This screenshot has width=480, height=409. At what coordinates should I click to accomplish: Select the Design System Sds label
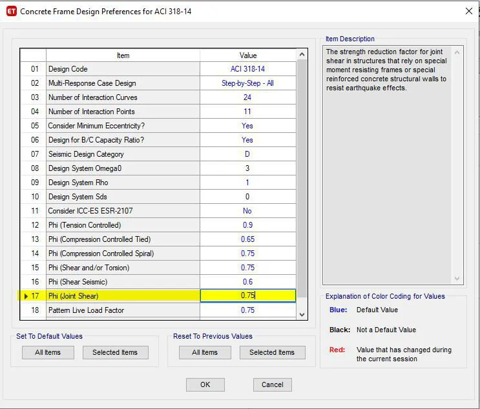click(78, 197)
